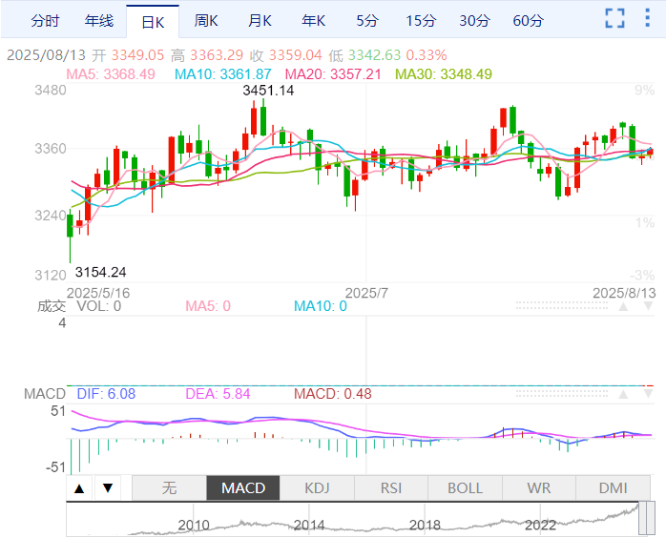Toggle the RSI indicator

pyautogui.click(x=391, y=487)
